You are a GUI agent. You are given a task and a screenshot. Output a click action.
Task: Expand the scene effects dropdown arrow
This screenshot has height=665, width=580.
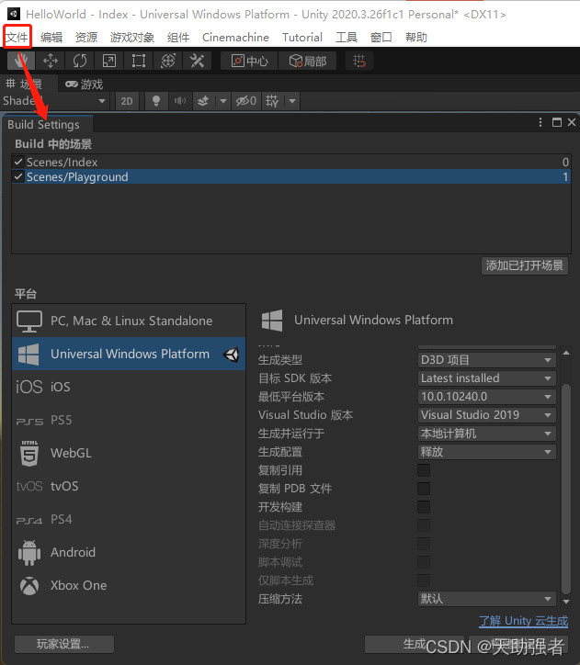pyautogui.click(x=223, y=101)
